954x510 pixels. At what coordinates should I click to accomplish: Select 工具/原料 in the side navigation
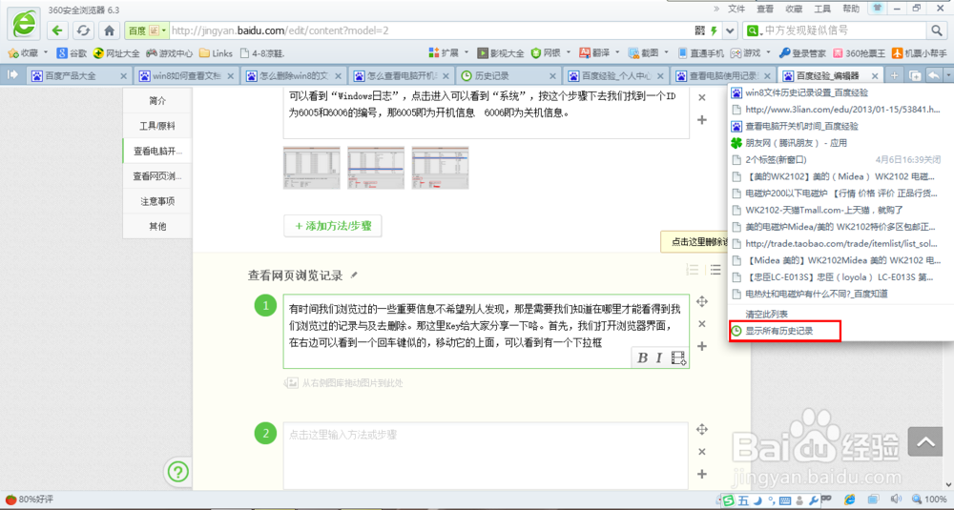pyautogui.click(x=157, y=126)
